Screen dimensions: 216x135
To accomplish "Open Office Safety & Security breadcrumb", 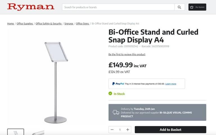I will [x=49, y=24].
